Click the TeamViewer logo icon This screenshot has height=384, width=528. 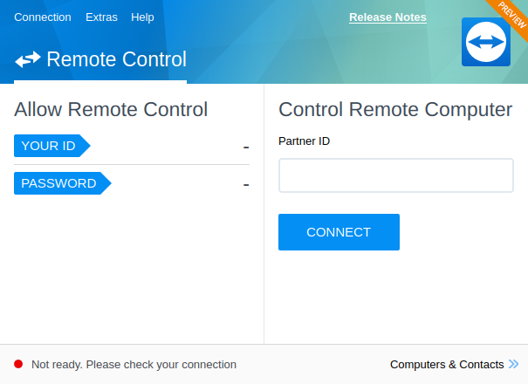(485, 42)
